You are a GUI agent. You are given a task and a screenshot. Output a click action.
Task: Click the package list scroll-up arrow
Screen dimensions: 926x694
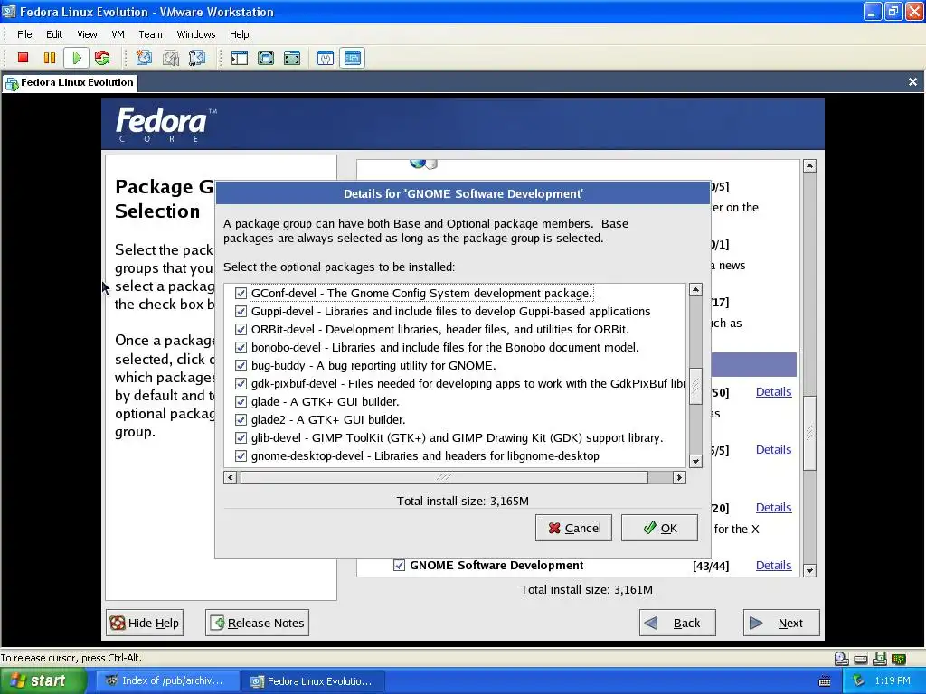pyautogui.click(x=695, y=290)
